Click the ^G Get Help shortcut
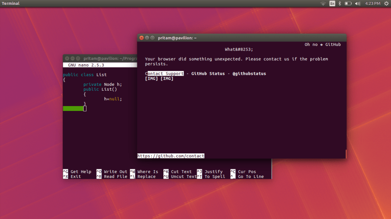 pos(77,172)
